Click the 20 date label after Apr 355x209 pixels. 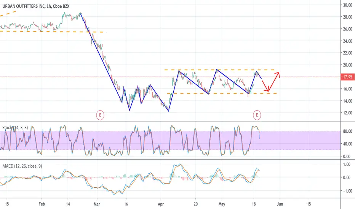(196, 204)
